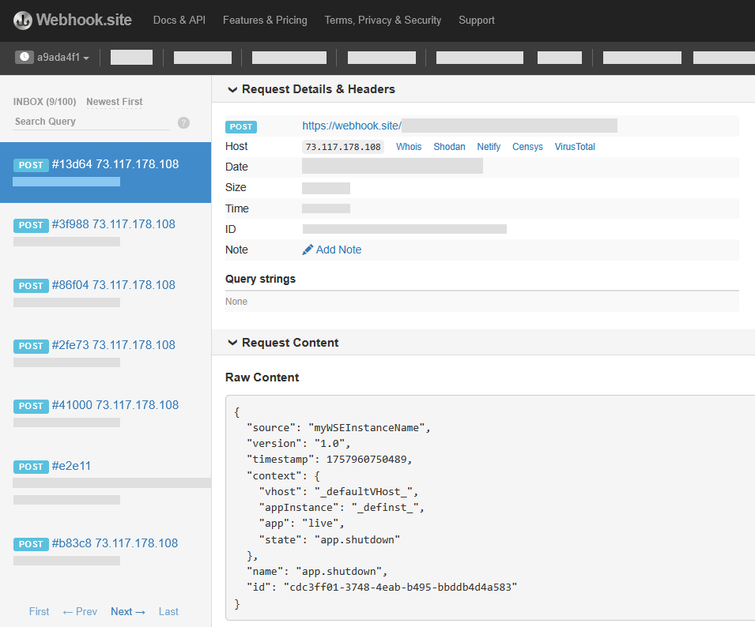Click the search query help question-mark icon
Viewport: 755px width, 627px height.
[183, 122]
